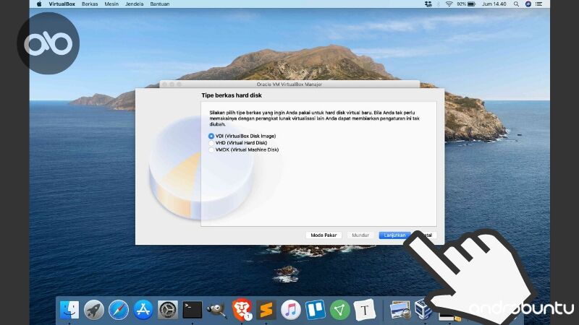Screen dimensions: 579x325
Task: Open the Wi-Fi status menu
Action: [x=449, y=4]
